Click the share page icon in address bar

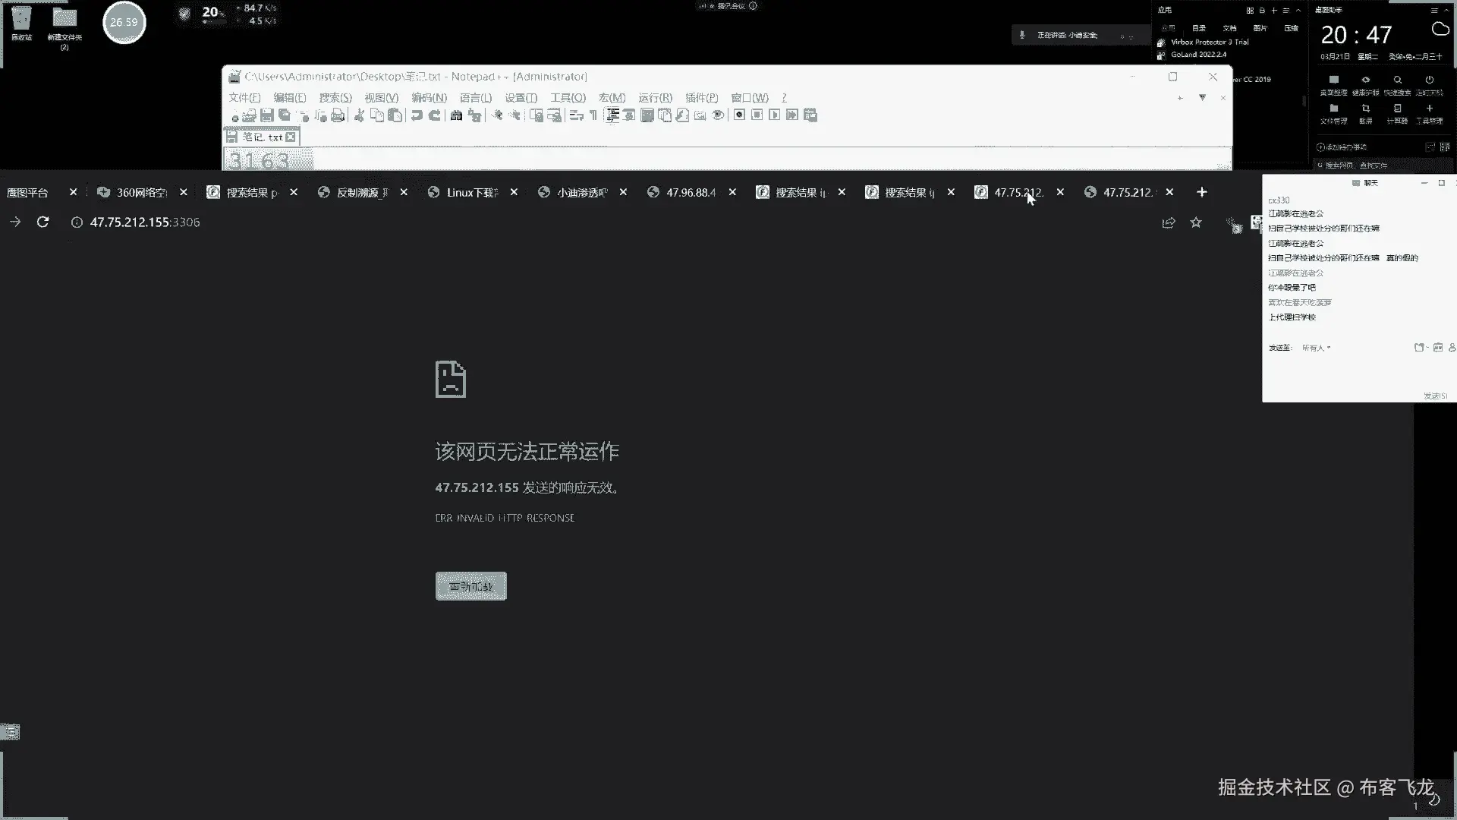[x=1169, y=222]
